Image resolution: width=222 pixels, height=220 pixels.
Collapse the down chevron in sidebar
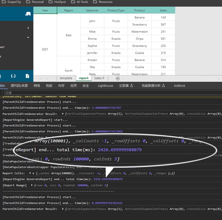(x=28, y=37)
